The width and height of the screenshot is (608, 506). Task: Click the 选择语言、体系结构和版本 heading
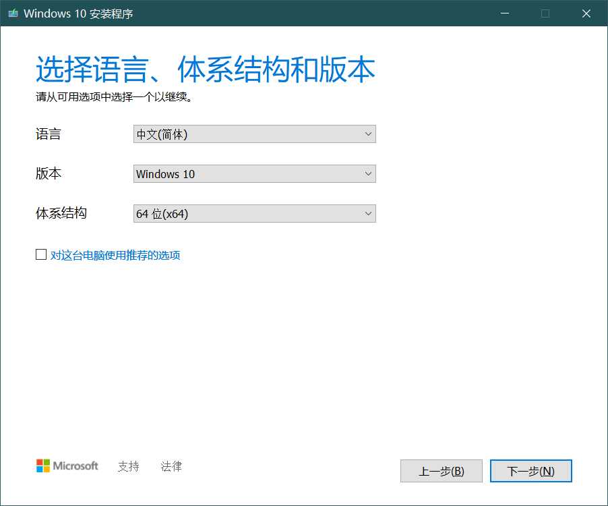coord(206,69)
